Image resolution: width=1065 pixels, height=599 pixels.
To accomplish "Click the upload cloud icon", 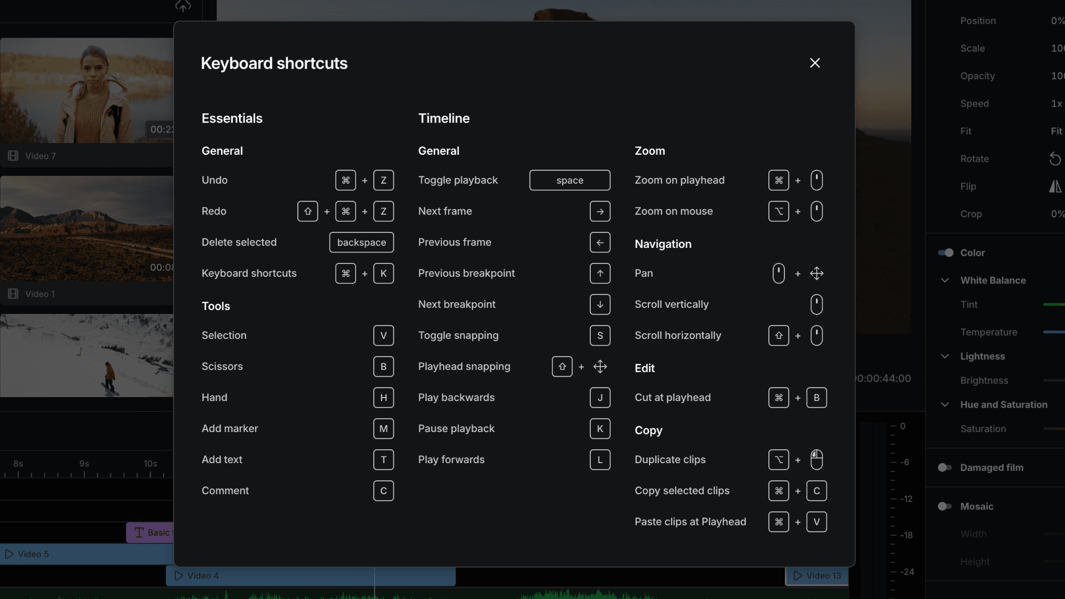I will point(183,6).
